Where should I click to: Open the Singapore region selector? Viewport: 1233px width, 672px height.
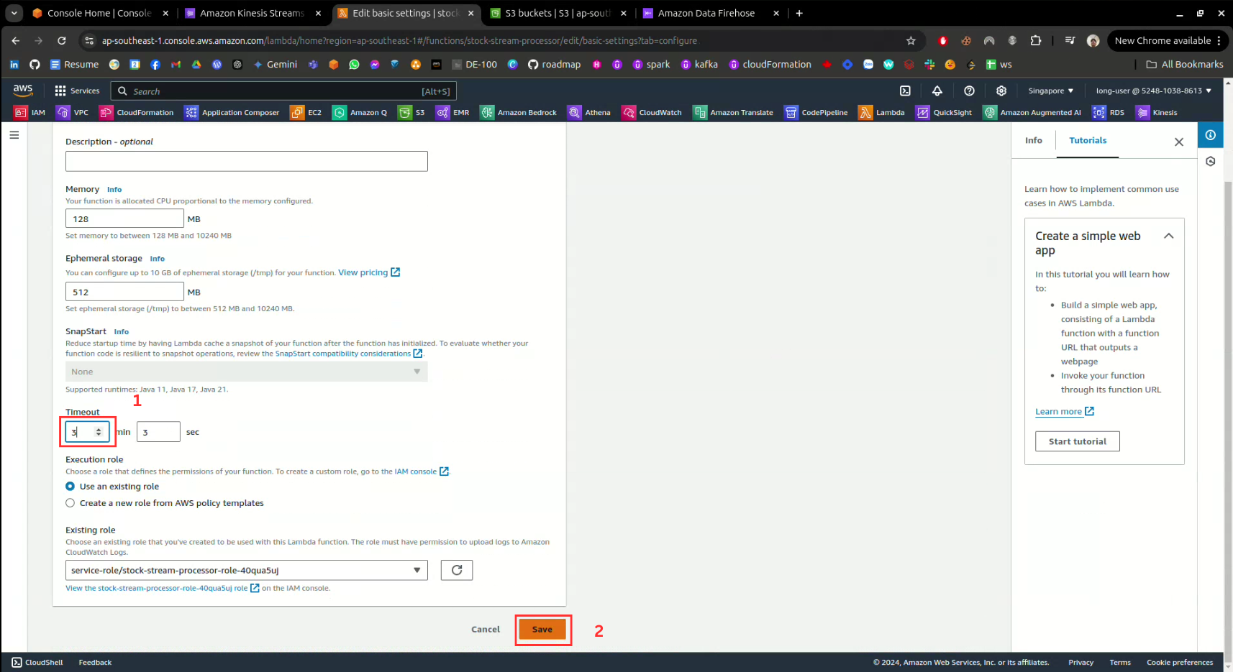(x=1050, y=91)
